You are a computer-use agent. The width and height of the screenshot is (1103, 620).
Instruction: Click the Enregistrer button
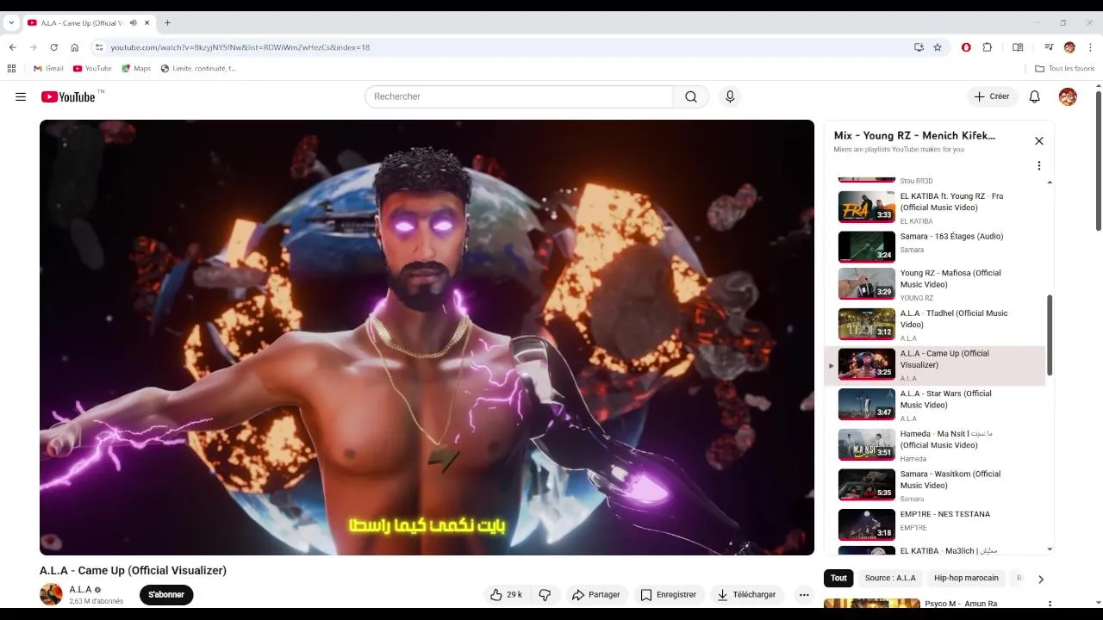coord(668,594)
